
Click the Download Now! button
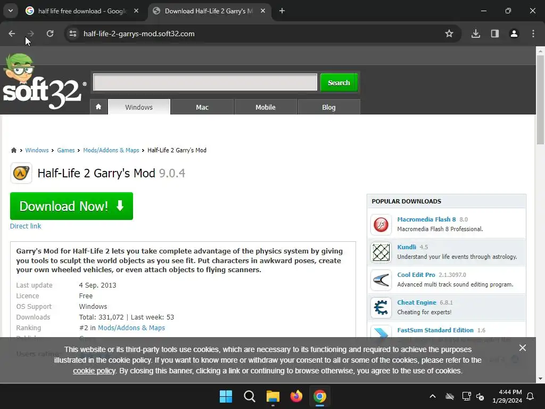72,206
